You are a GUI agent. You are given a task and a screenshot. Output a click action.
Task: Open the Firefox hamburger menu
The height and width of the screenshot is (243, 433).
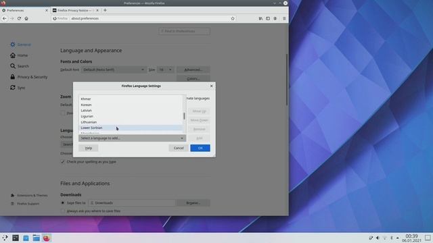(284, 18)
